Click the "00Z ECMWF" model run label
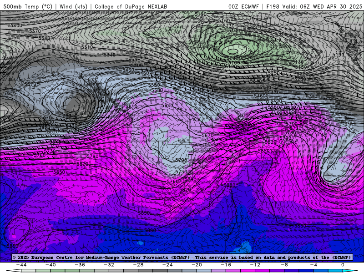The height and width of the screenshot is (273, 364). 243,6
